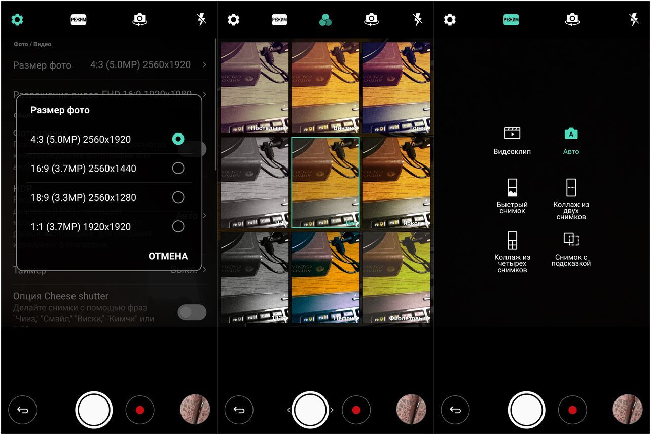This screenshot has height=435, width=651.
Task: Choose the 1:1 (3.7MP) 1920x1920 option
Action: click(x=178, y=226)
